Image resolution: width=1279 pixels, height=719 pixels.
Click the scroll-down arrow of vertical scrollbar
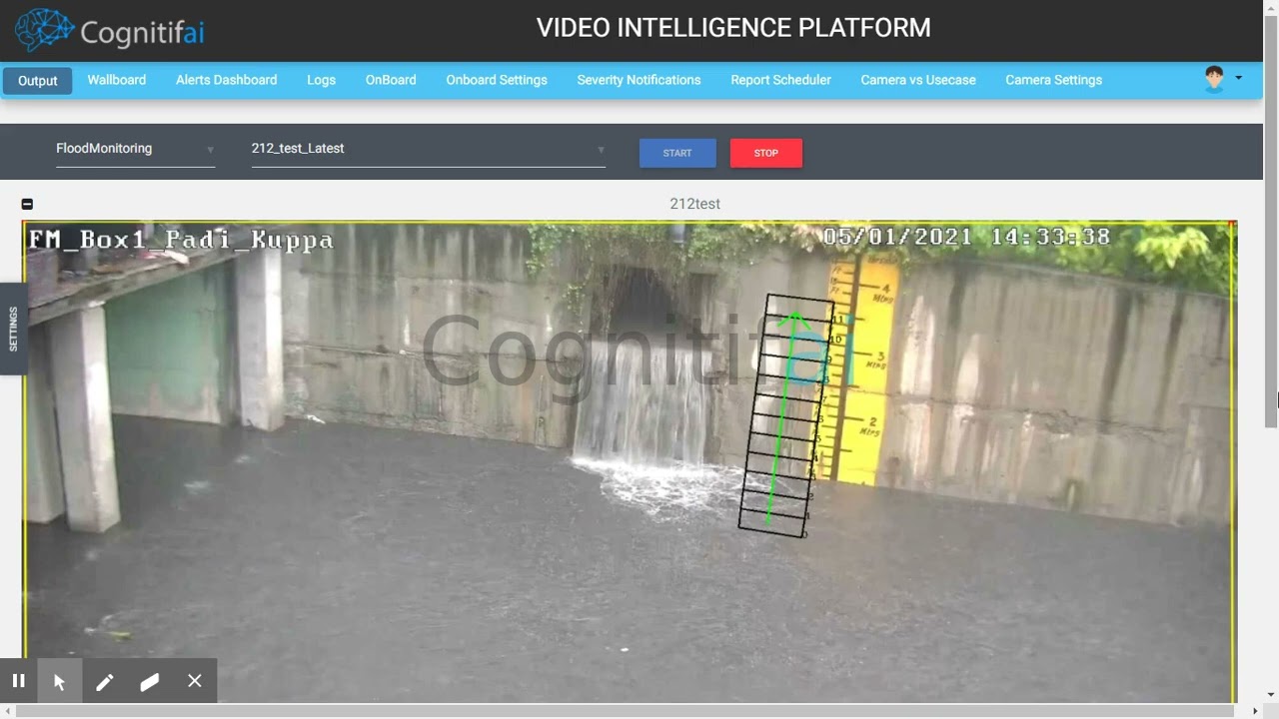1271,694
